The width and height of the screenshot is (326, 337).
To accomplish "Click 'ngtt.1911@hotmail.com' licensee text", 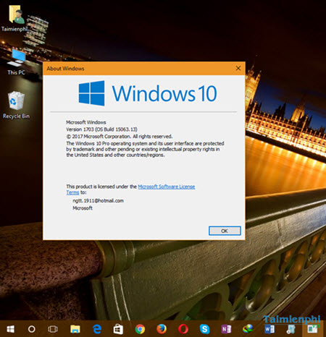I will pos(98,200).
